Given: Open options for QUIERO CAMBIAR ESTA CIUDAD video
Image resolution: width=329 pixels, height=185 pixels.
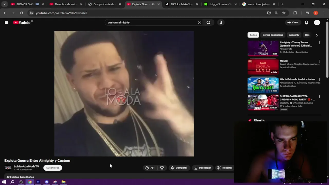Looking at the screenshot, I should [x=320, y=97].
